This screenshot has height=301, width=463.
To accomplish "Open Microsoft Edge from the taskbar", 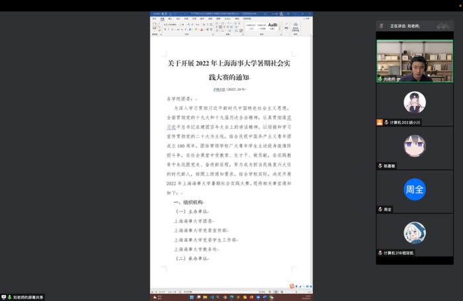I will tap(232, 297).
